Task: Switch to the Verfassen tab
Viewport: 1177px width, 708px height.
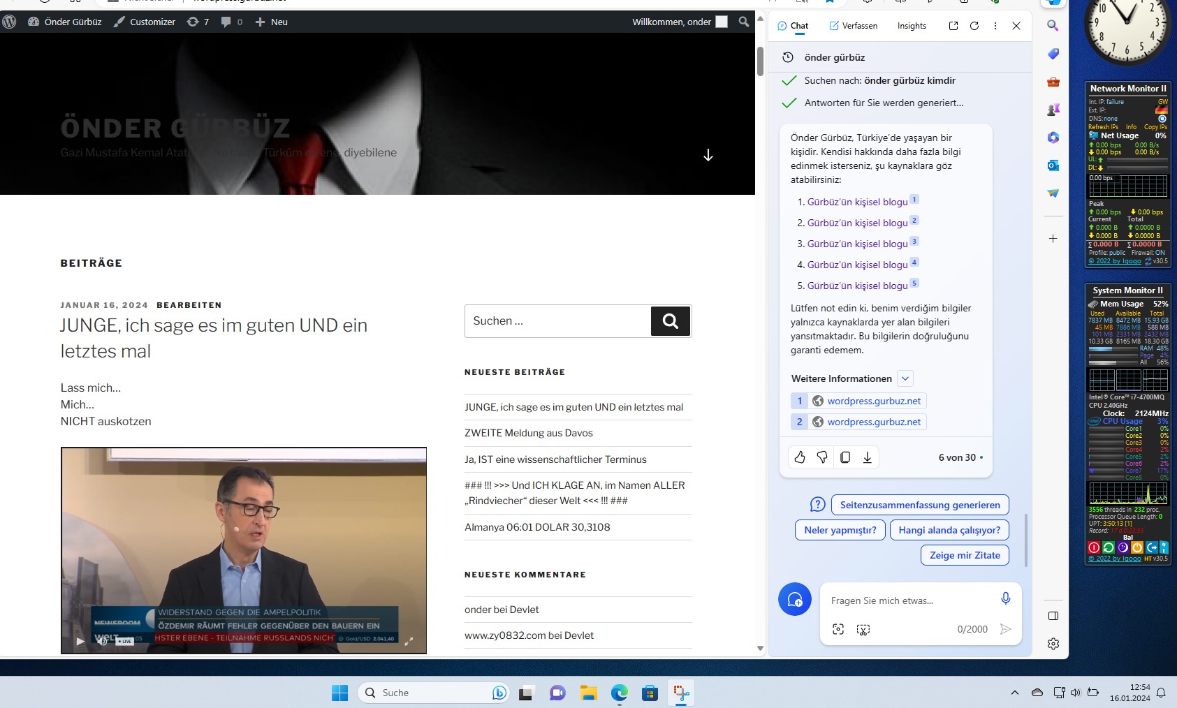Action: (853, 26)
